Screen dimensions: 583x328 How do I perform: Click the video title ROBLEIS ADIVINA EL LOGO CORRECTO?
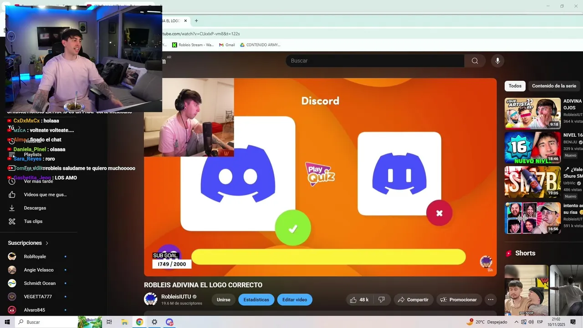click(203, 285)
